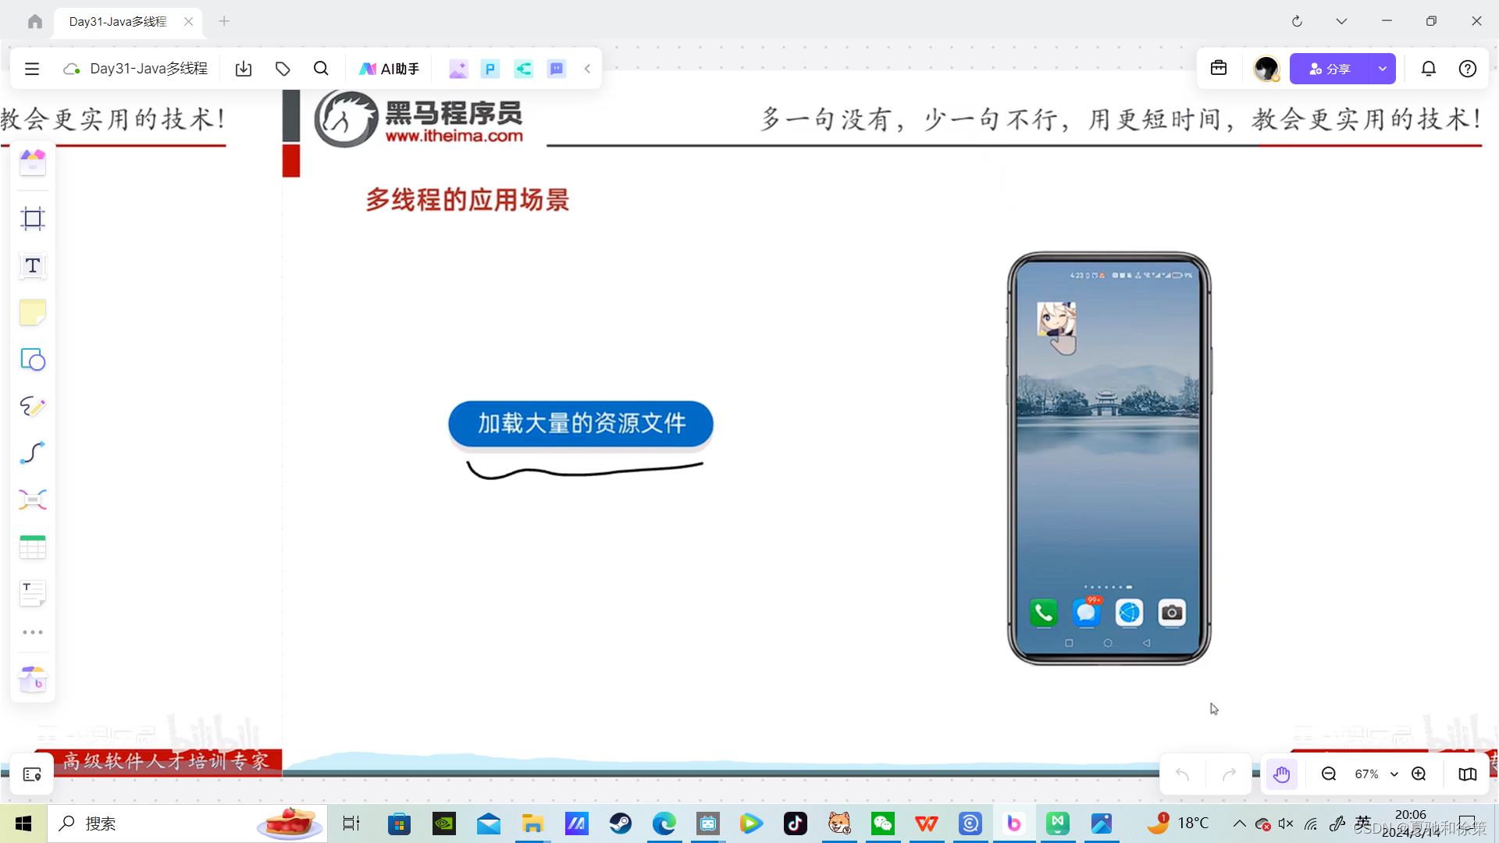Toggle the frames list panel button

tap(32, 774)
